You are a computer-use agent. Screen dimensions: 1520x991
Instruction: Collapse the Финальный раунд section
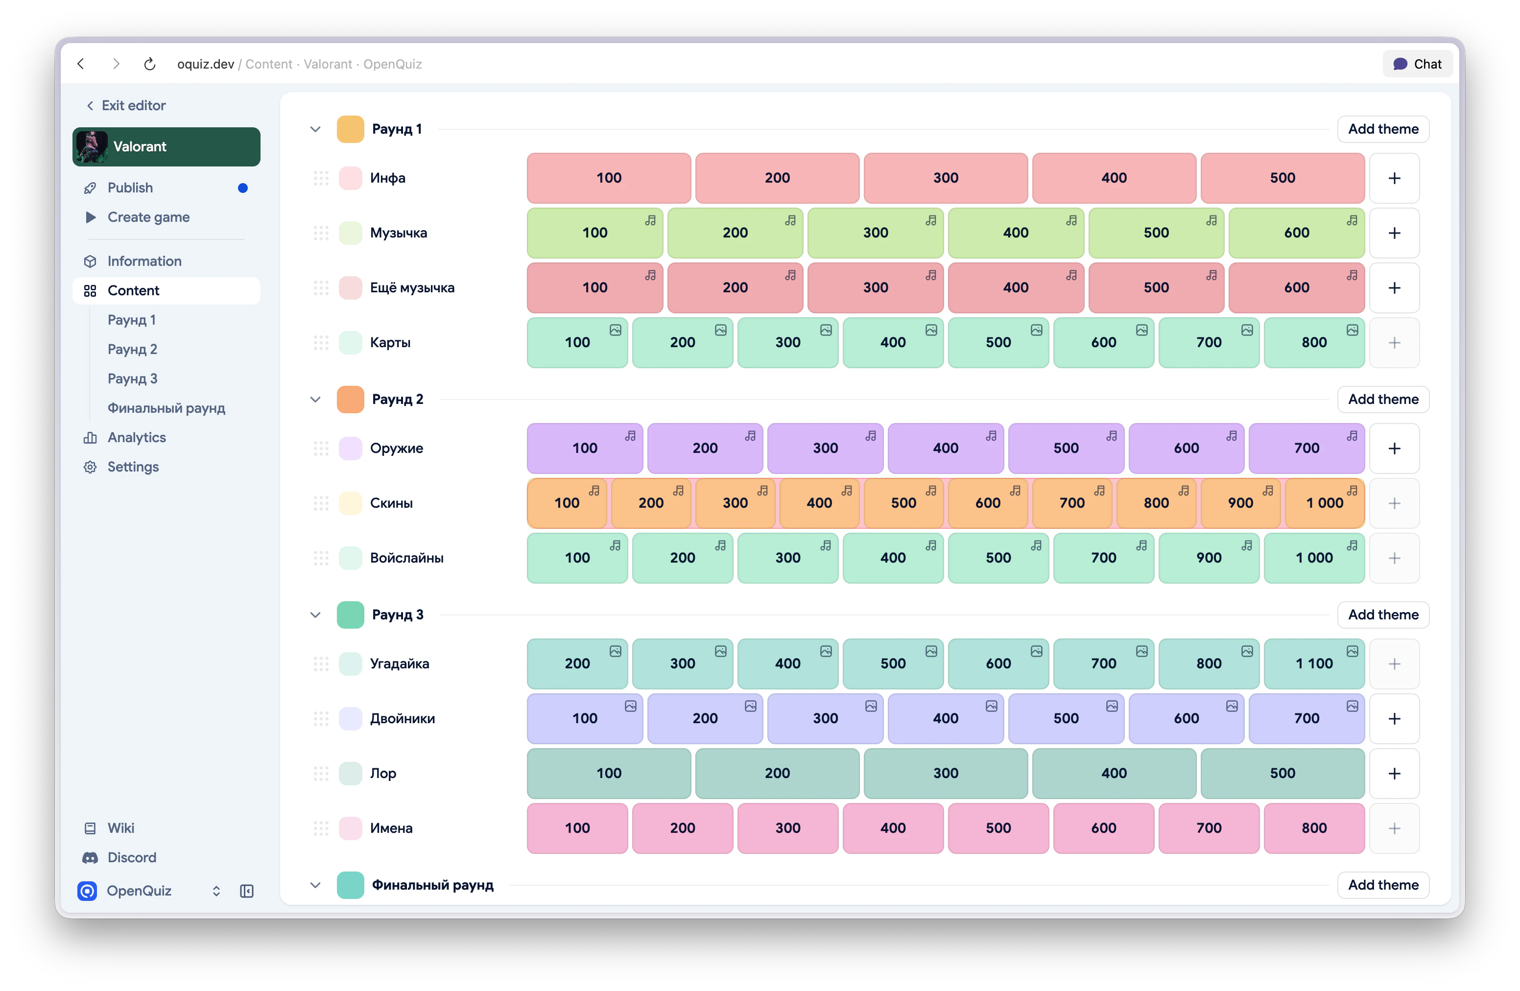click(x=315, y=885)
